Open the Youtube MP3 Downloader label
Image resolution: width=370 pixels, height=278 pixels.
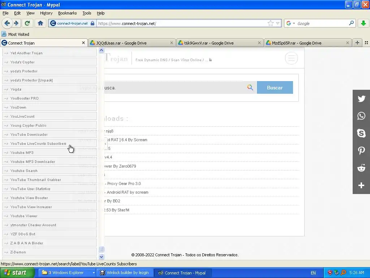point(50,161)
